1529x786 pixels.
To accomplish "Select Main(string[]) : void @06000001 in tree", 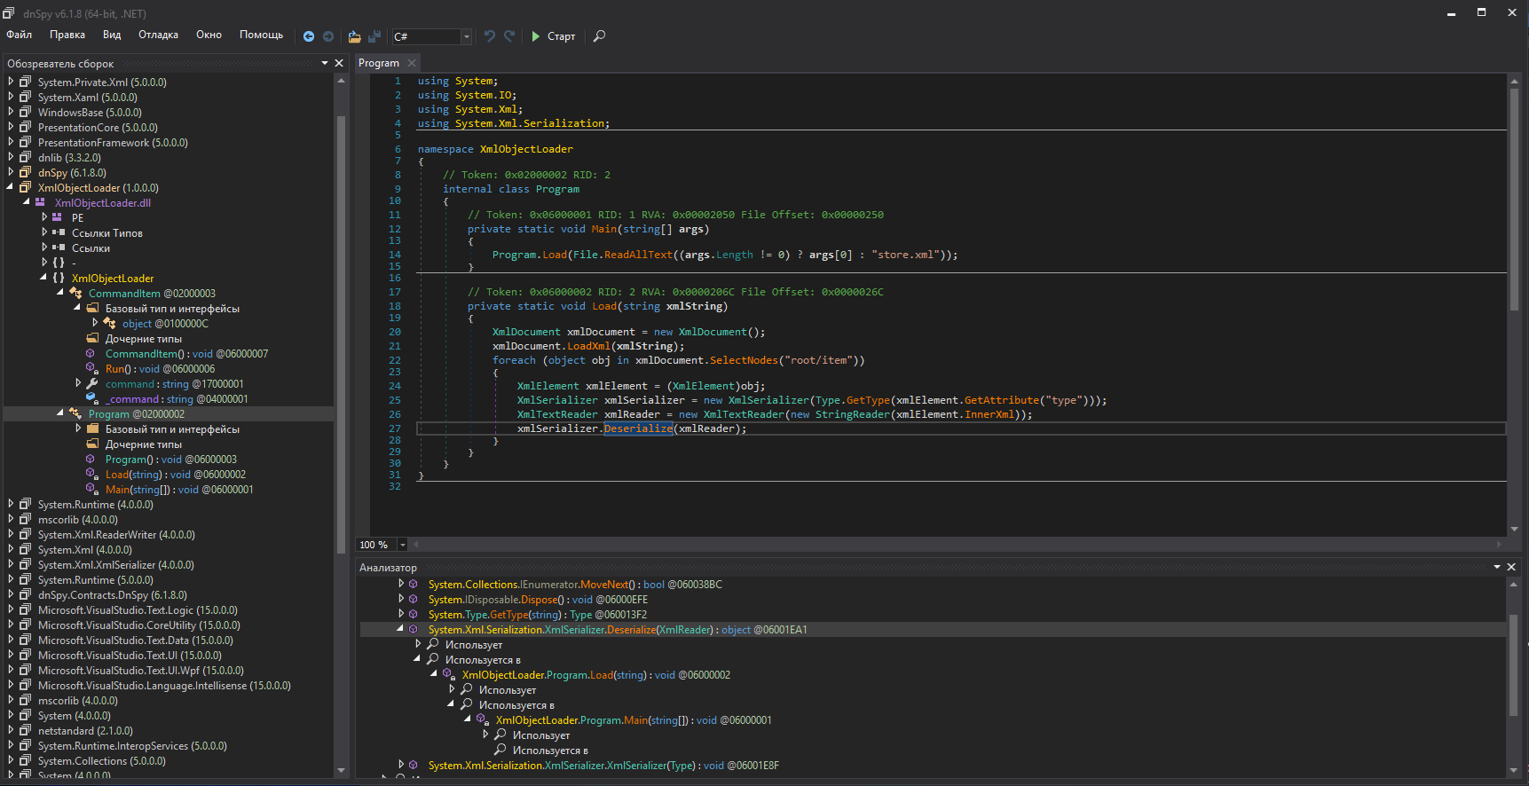I will (179, 490).
